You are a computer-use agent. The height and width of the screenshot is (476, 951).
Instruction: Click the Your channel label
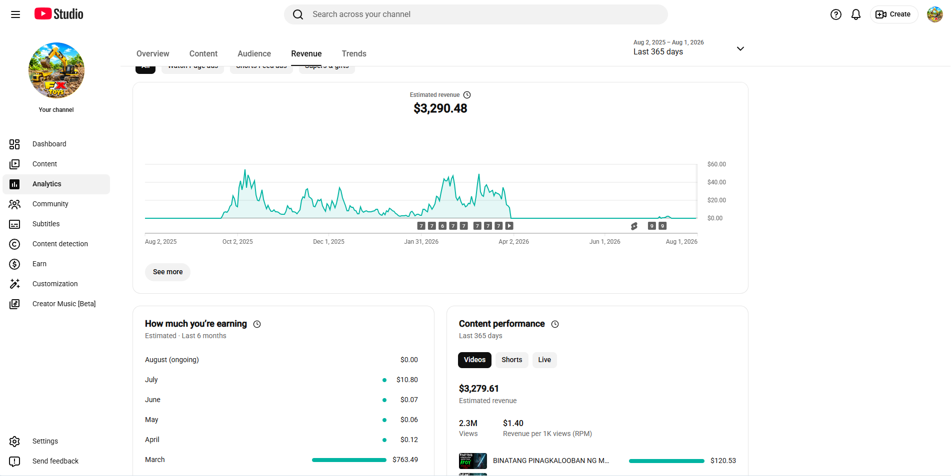(56, 110)
